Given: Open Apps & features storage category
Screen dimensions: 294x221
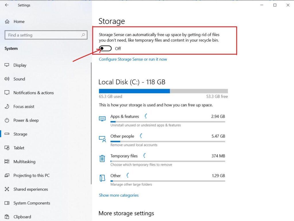Looking at the screenshot, I should coord(162,120).
